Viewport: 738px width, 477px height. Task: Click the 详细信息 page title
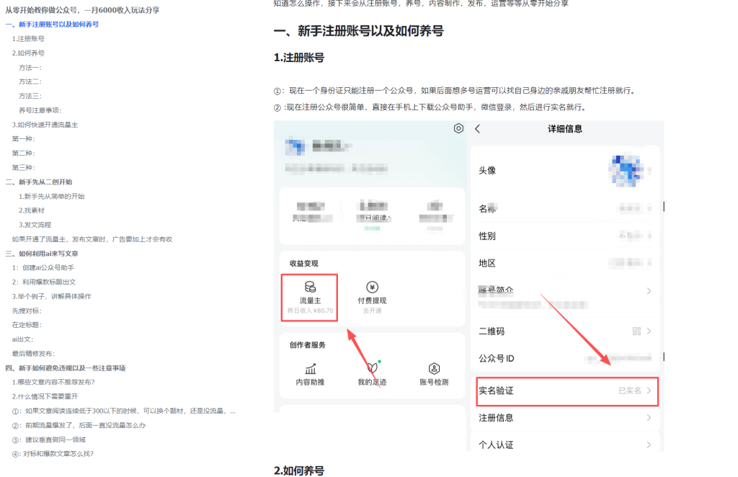point(565,129)
